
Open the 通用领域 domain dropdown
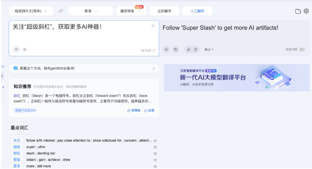(131, 11)
